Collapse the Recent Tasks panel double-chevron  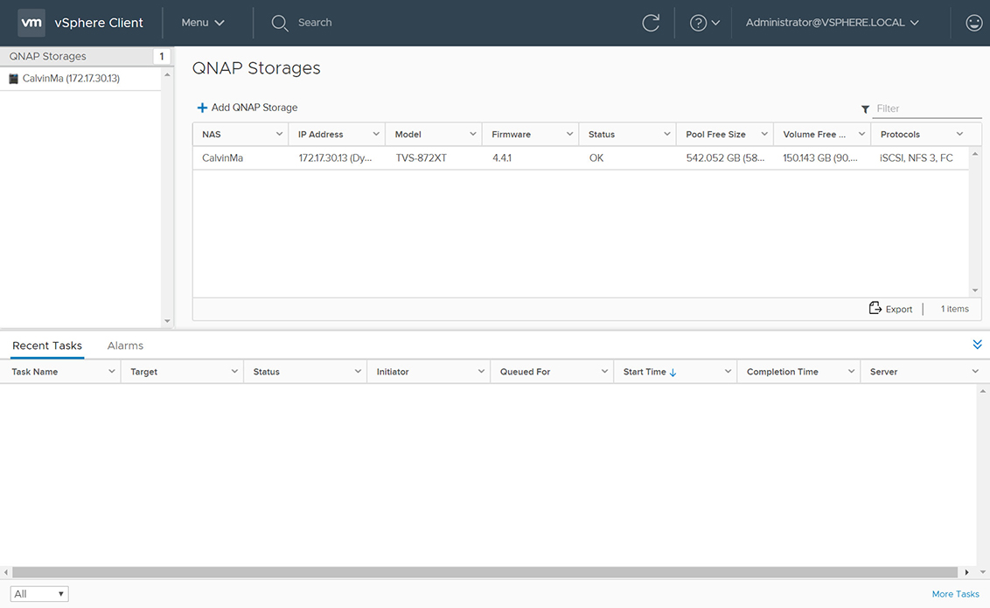point(978,345)
